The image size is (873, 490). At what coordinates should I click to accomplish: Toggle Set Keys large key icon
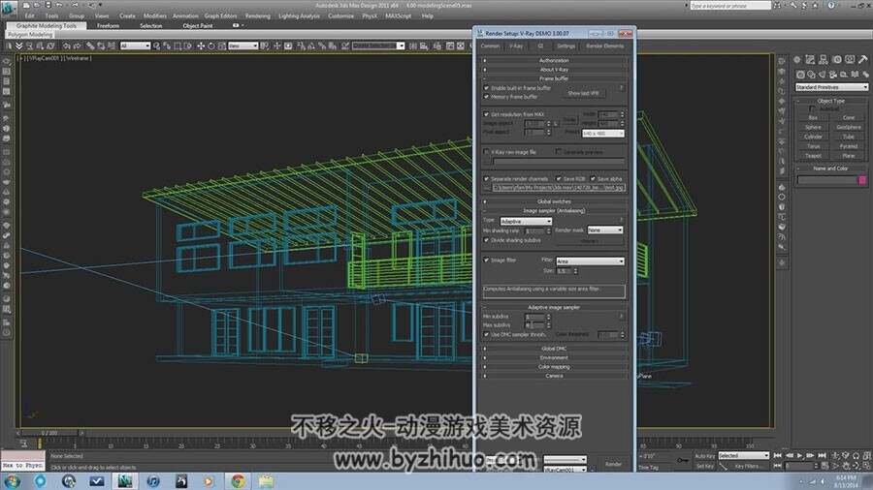pos(682,461)
